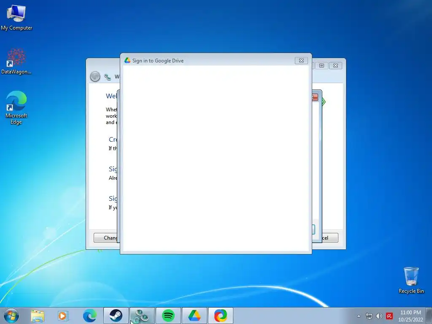Screen dimensions: 432x324
Task: Launch Windows Media Player from the taskbar
Action: tap(63, 316)
